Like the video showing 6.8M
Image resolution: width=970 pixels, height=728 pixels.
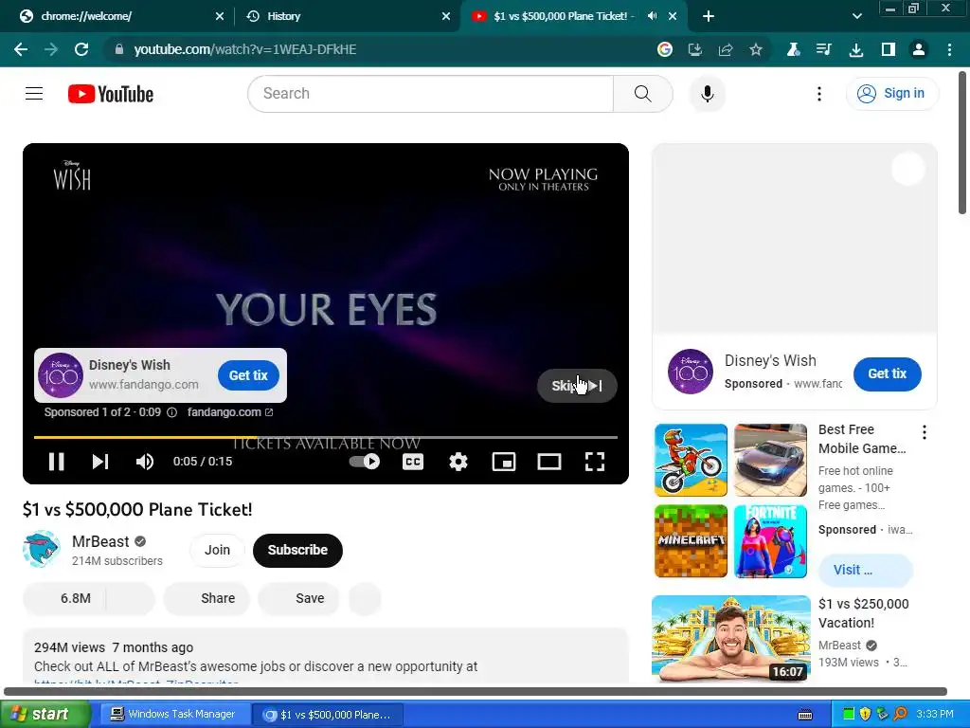click(64, 599)
